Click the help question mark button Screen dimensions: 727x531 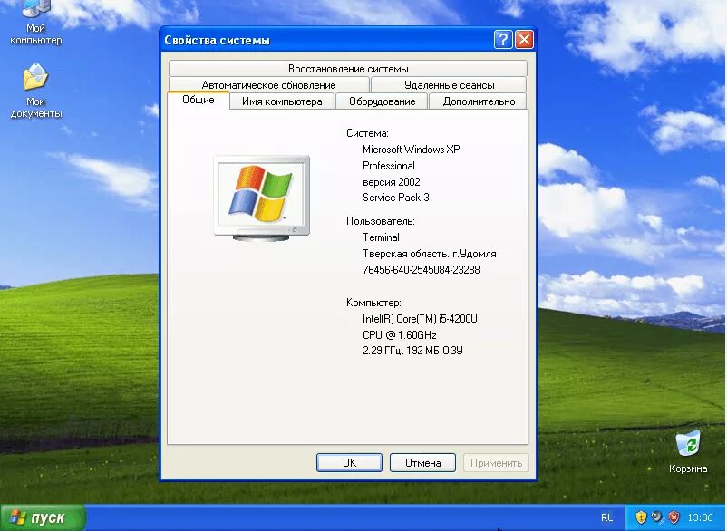(x=503, y=40)
